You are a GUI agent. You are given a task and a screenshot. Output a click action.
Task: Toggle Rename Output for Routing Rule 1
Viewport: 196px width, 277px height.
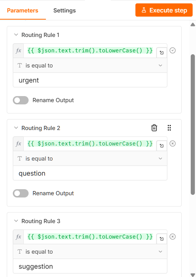[x=21, y=100]
